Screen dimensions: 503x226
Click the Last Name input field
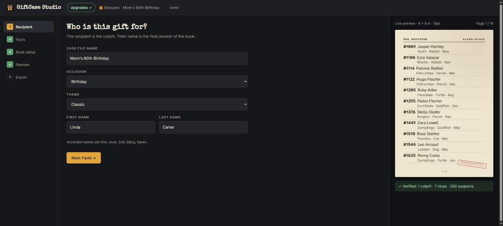(x=203, y=127)
